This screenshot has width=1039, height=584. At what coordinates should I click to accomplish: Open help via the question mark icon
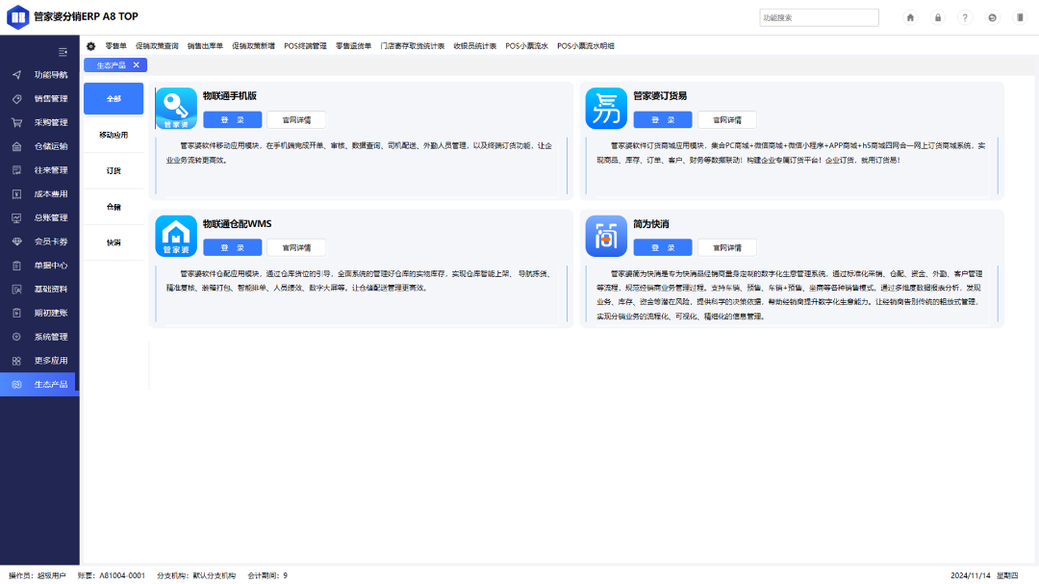pos(965,18)
